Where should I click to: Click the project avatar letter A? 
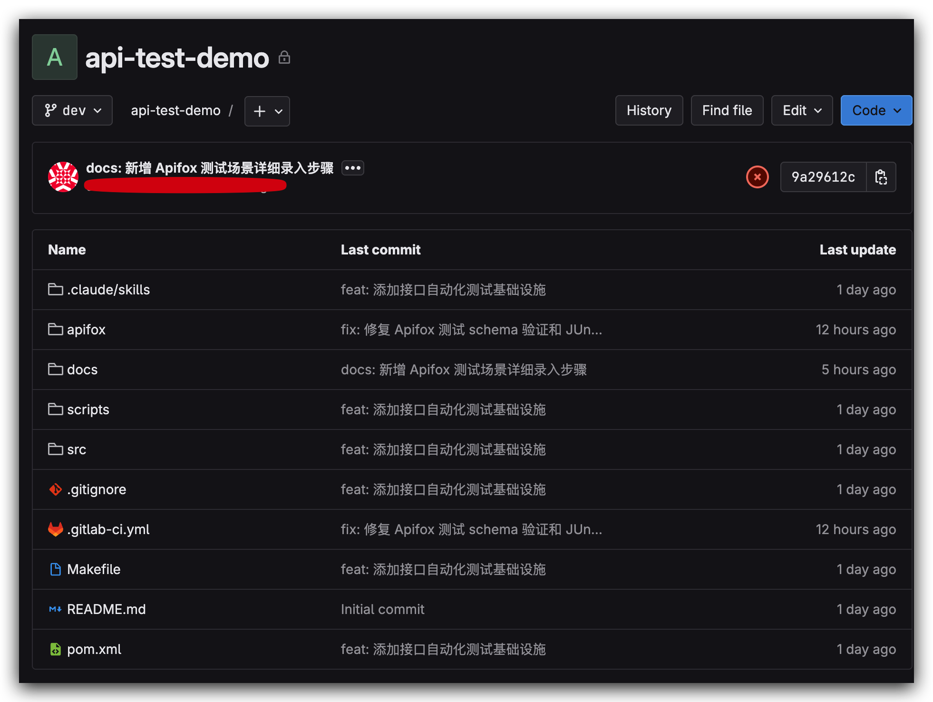click(55, 57)
